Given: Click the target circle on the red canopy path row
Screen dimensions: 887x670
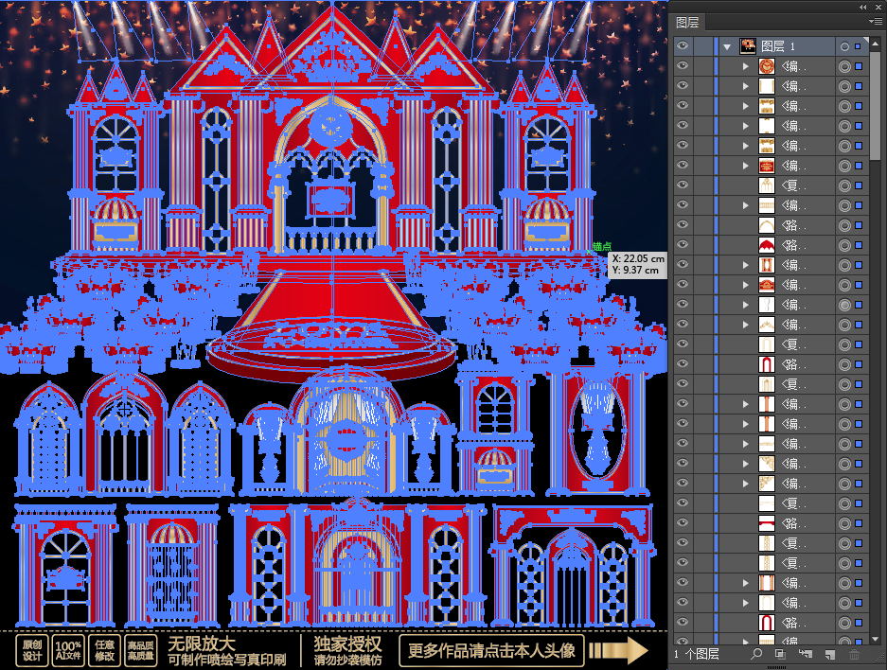Looking at the screenshot, I should (844, 245).
